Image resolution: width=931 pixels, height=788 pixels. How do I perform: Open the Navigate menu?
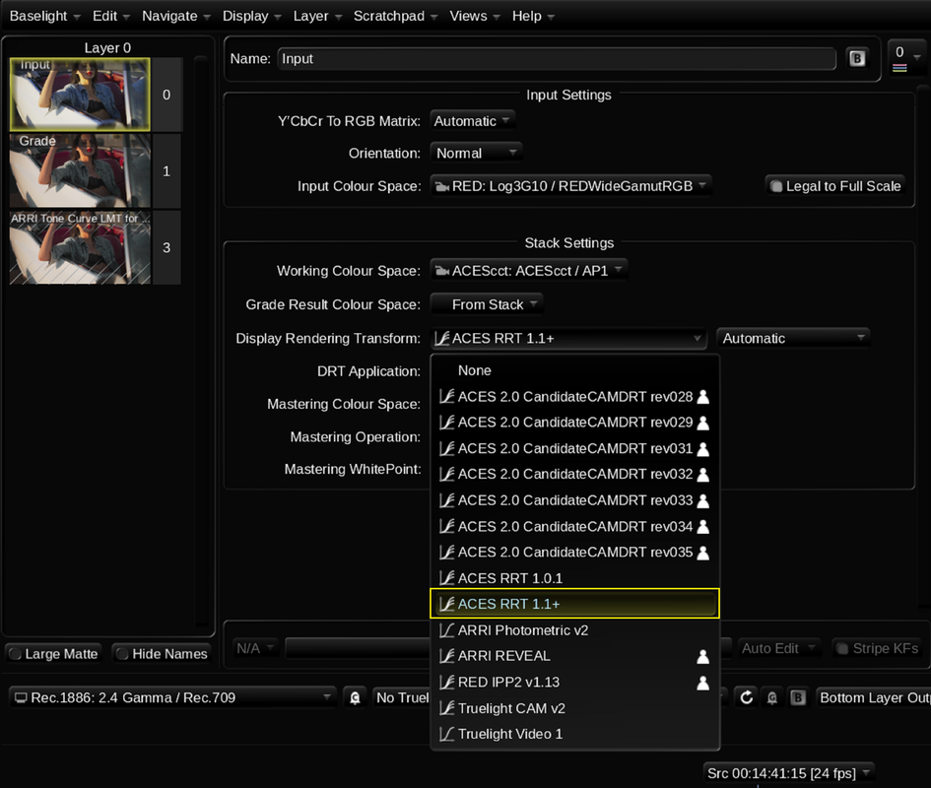click(x=175, y=16)
